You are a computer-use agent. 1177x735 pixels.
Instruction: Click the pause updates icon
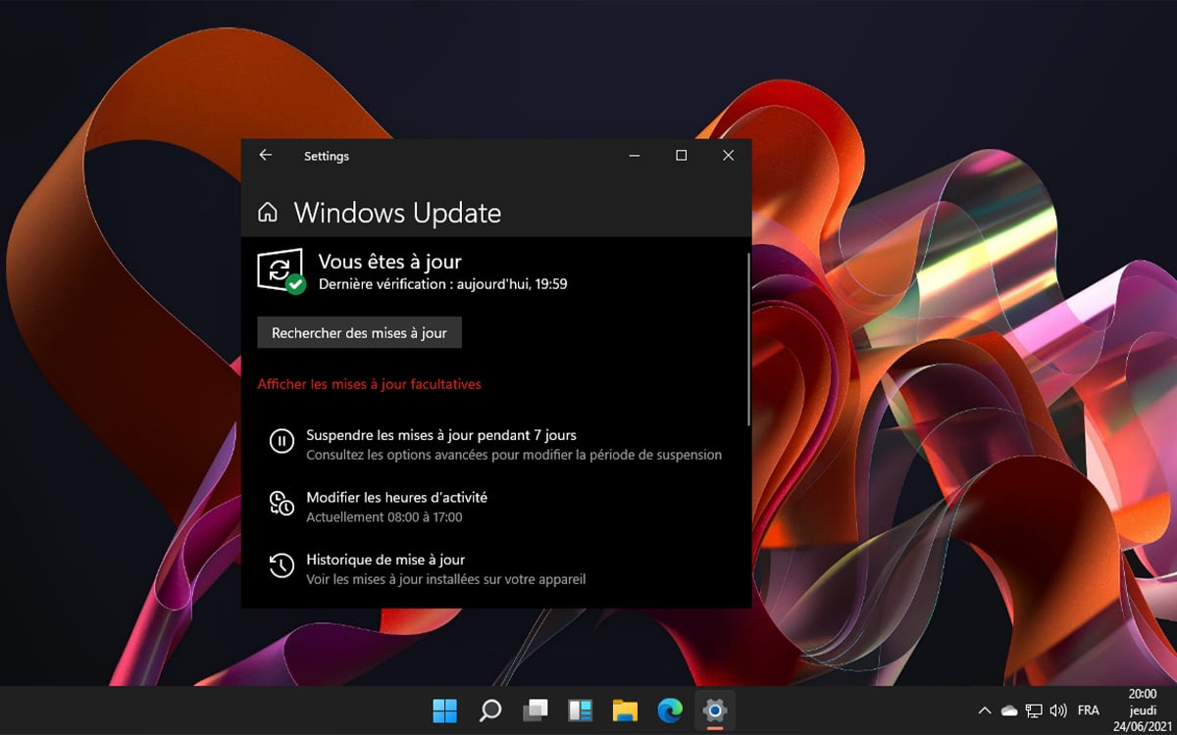point(281,442)
